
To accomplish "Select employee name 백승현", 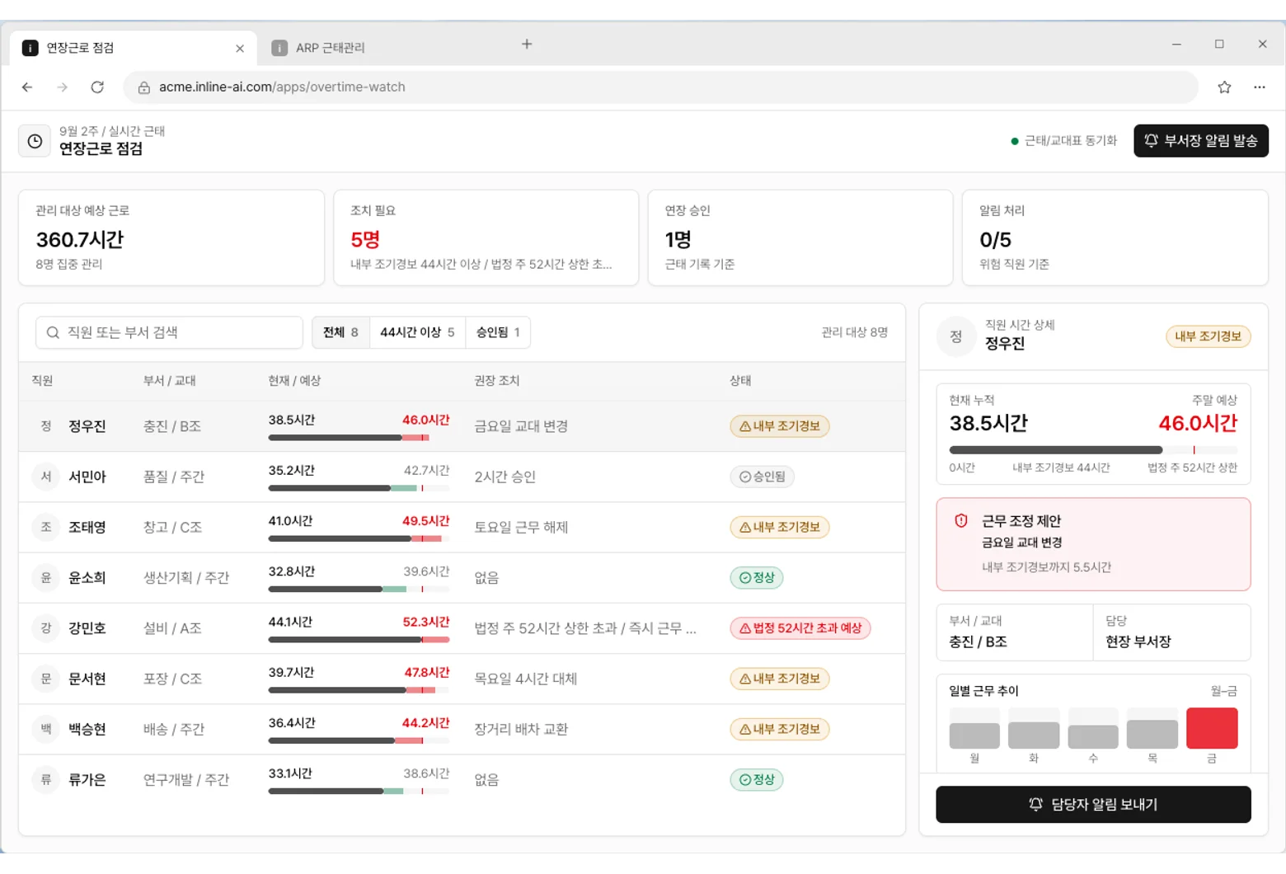I will point(87,729).
